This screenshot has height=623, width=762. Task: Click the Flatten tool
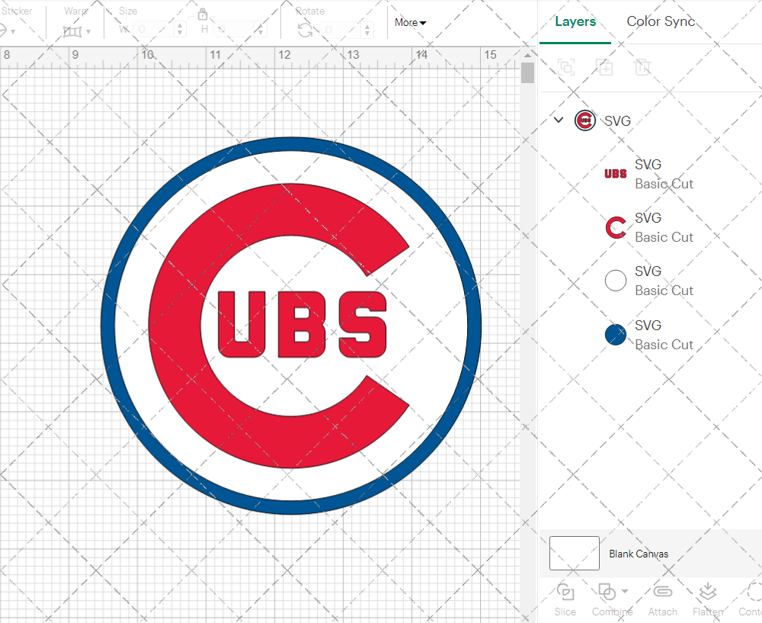pos(708,599)
